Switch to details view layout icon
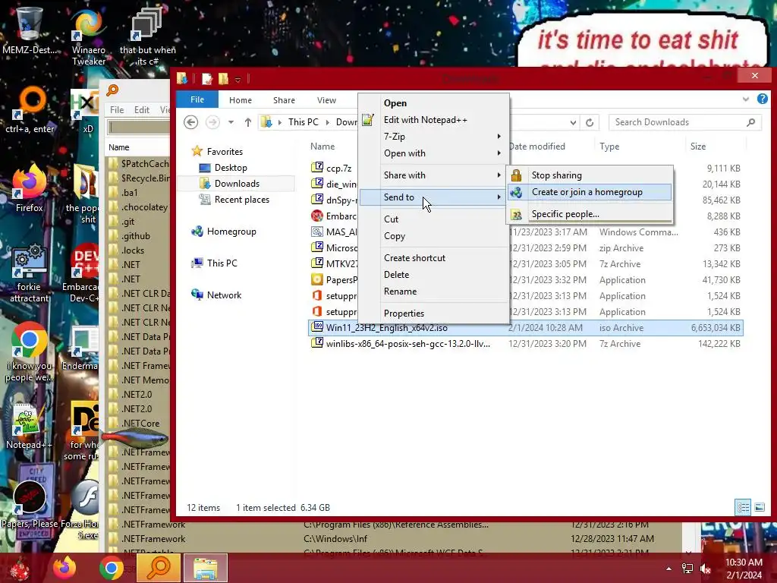777x583 pixels. click(743, 507)
